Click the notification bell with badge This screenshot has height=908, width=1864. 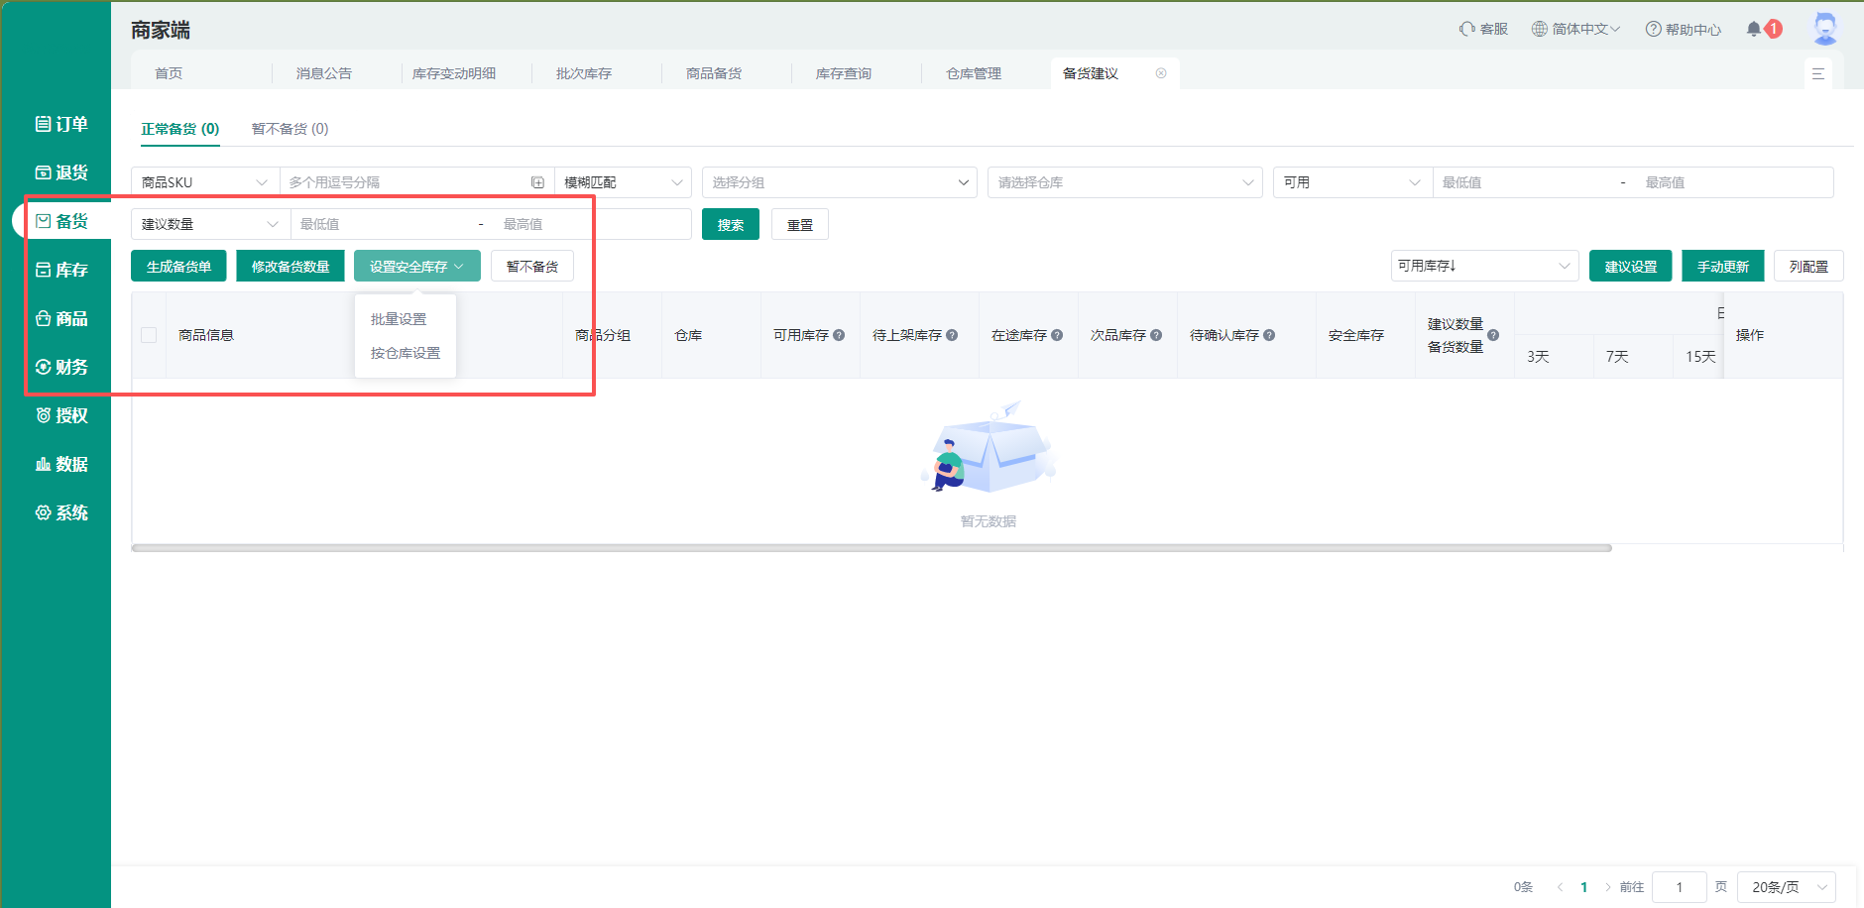(x=1756, y=29)
